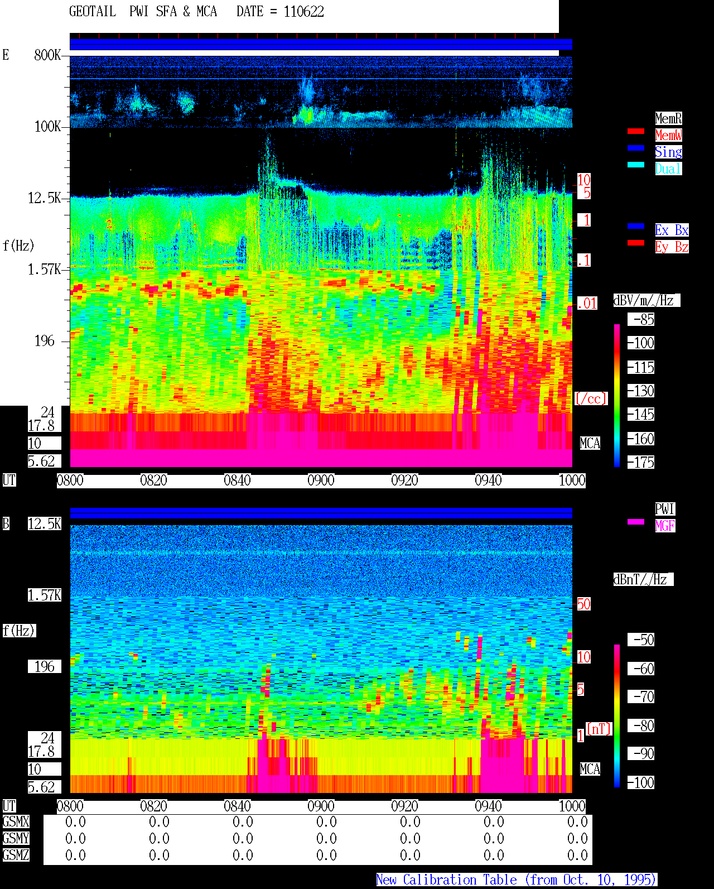Open the New Calibration Table link
Screen dimensions: 714x889
[517, 880]
